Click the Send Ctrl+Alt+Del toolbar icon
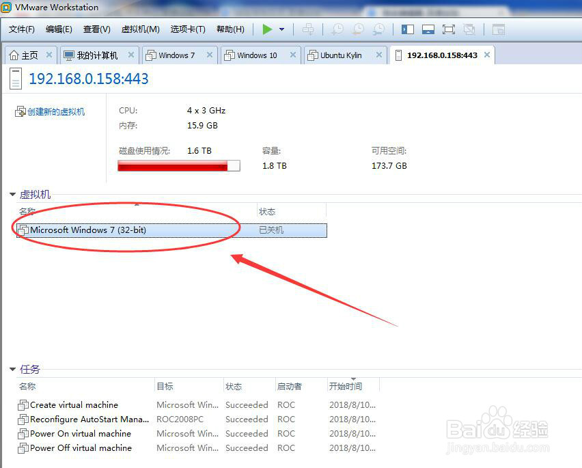This screenshot has height=468, width=582. 307,29
